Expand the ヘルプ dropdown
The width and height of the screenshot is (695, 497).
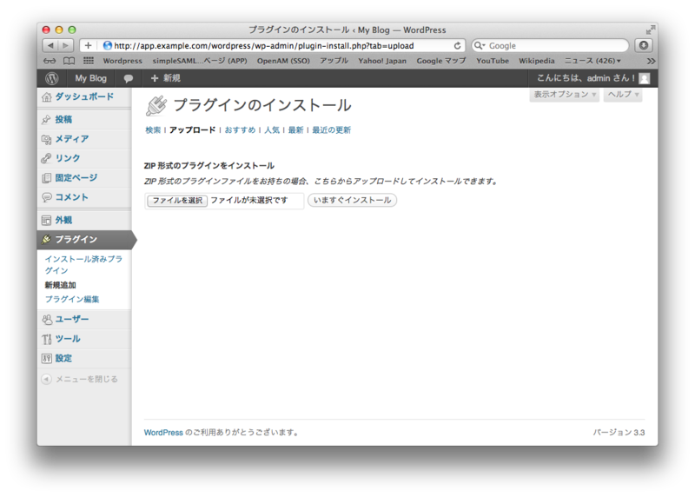(x=623, y=95)
